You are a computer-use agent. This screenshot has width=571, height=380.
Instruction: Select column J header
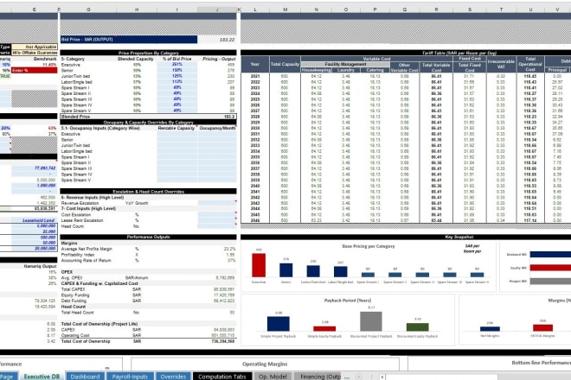(217, 9)
